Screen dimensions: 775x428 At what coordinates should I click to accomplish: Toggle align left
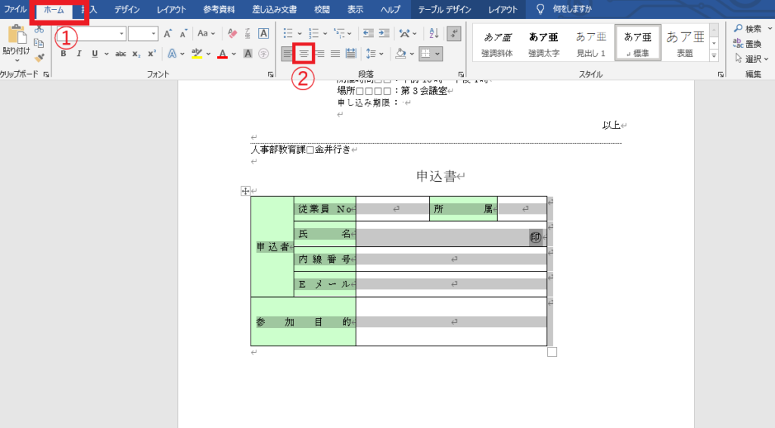pyautogui.click(x=287, y=54)
